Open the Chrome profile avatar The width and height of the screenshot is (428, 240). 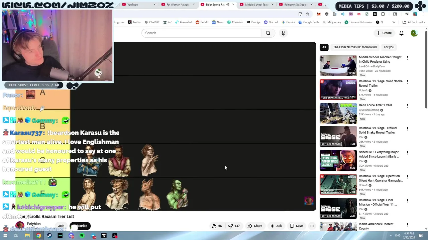click(x=415, y=14)
